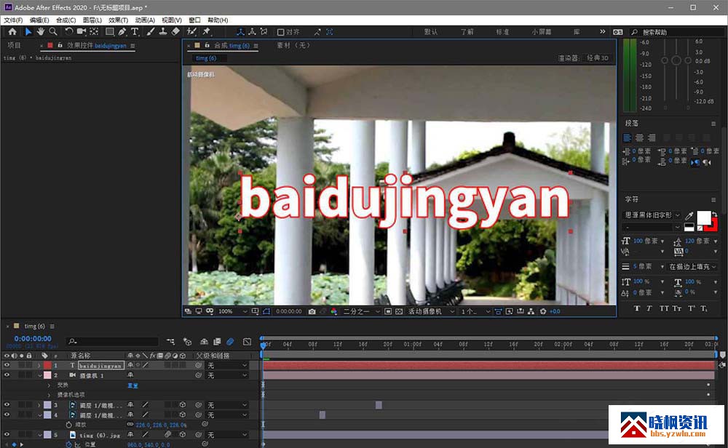Click the eyedropper in the Character panel
This screenshot has width=728, height=448.
[689, 215]
